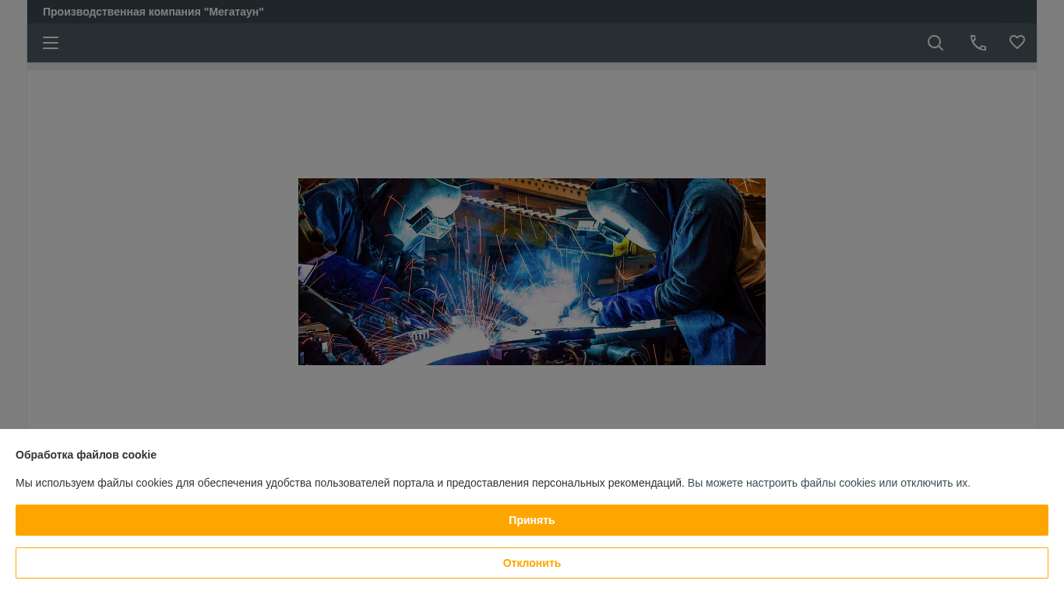Click the "Обработка файлов cookie" heading
The height and width of the screenshot is (598, 1064).
point(86,455)
